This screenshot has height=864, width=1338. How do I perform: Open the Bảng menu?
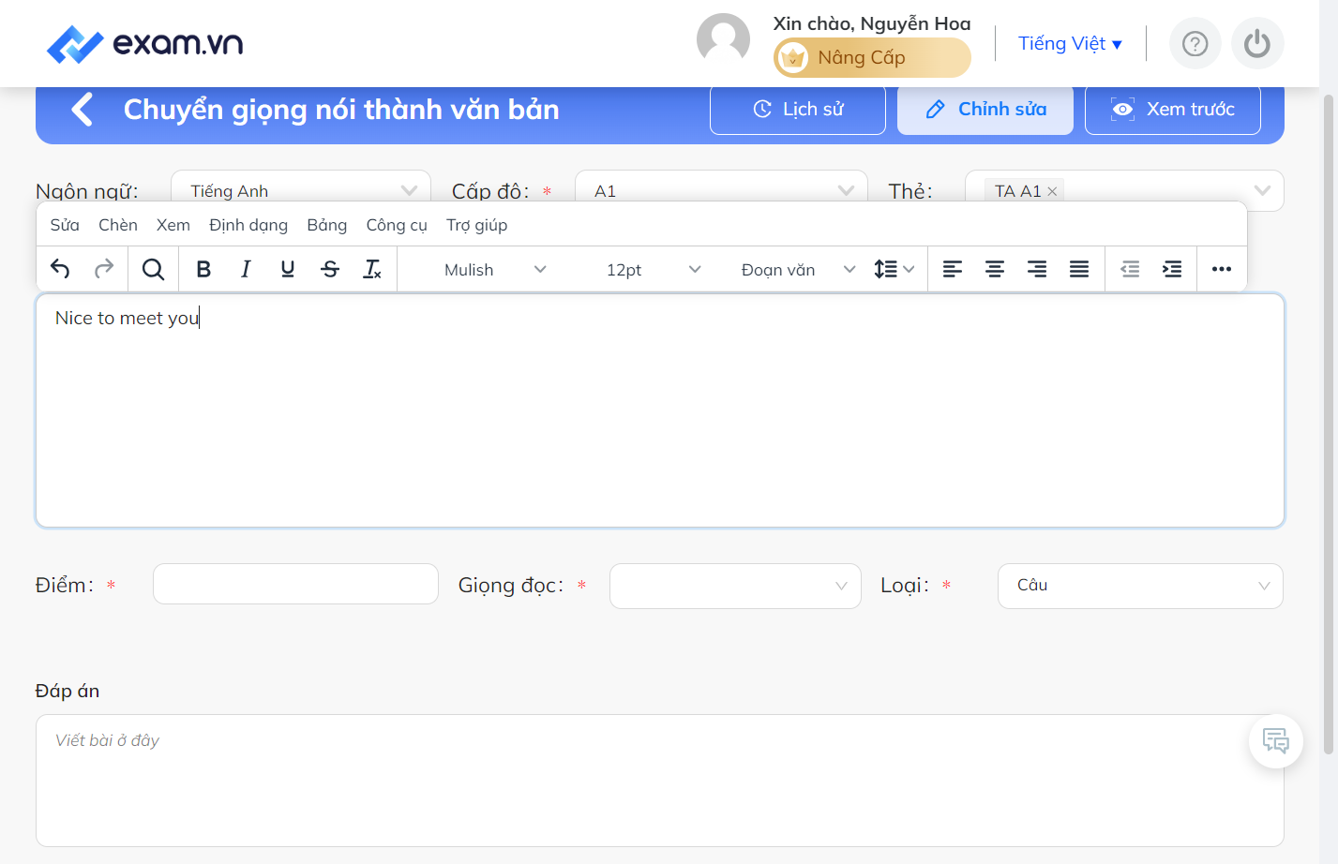point(327,225)
